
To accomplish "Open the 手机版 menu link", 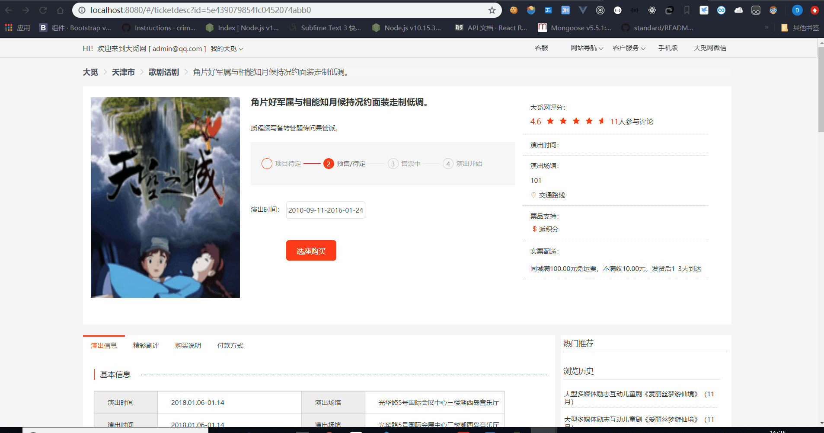I will 668,48.
